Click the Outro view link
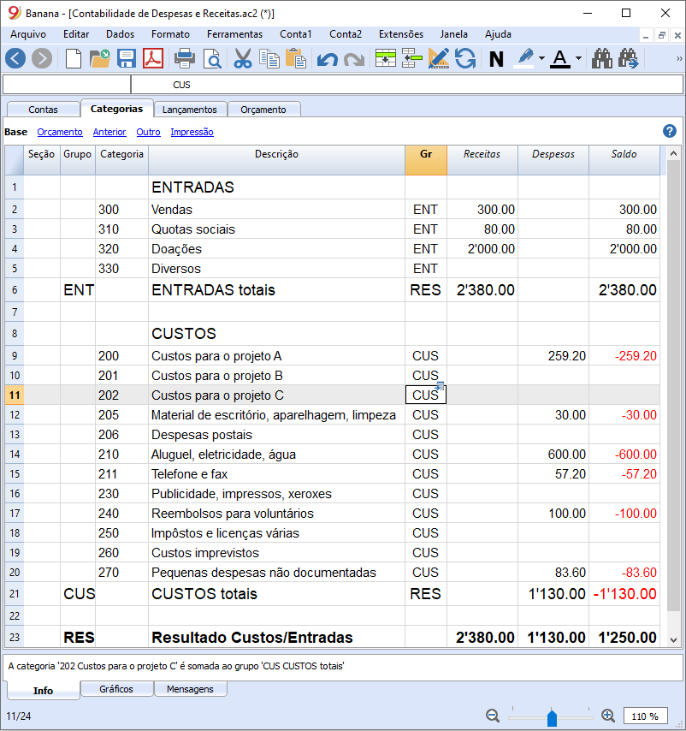Screen dimensions: 686x731 148,132
